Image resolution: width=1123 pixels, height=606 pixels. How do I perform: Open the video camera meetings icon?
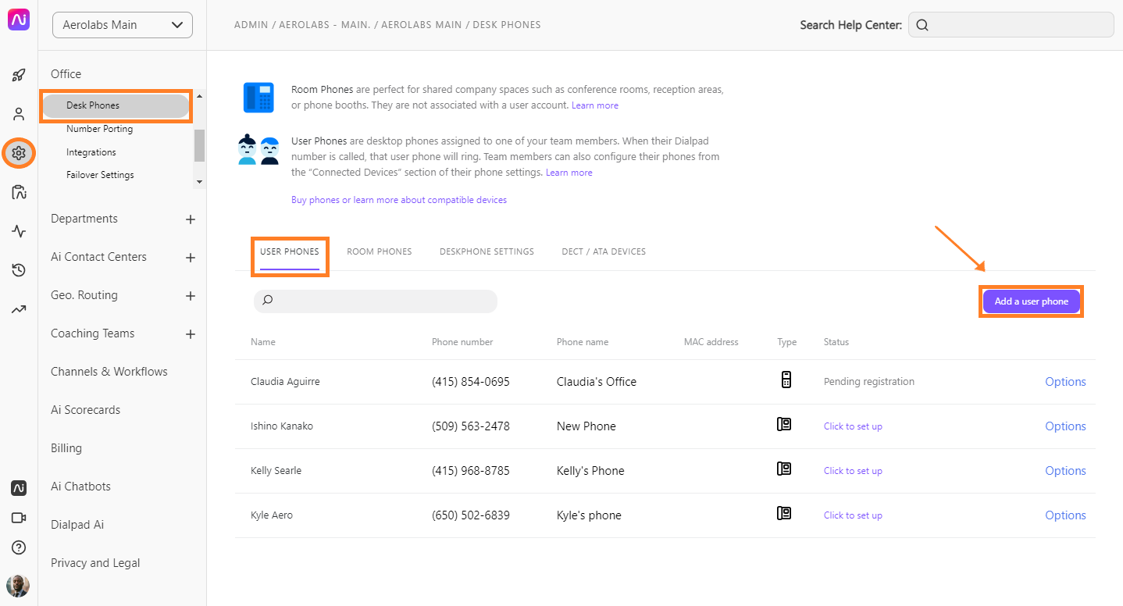pyautogui.click(x=19, y=518)
